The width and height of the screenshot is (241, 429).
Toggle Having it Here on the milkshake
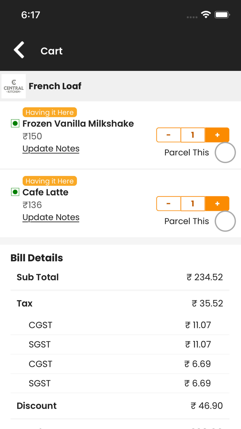tap(50, 112)
